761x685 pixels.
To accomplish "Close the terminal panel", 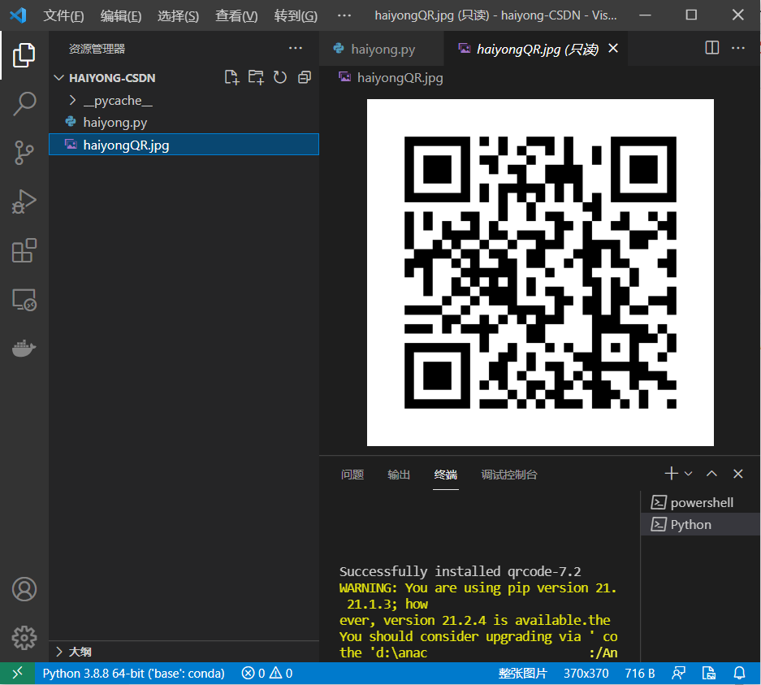I will 737,474.
